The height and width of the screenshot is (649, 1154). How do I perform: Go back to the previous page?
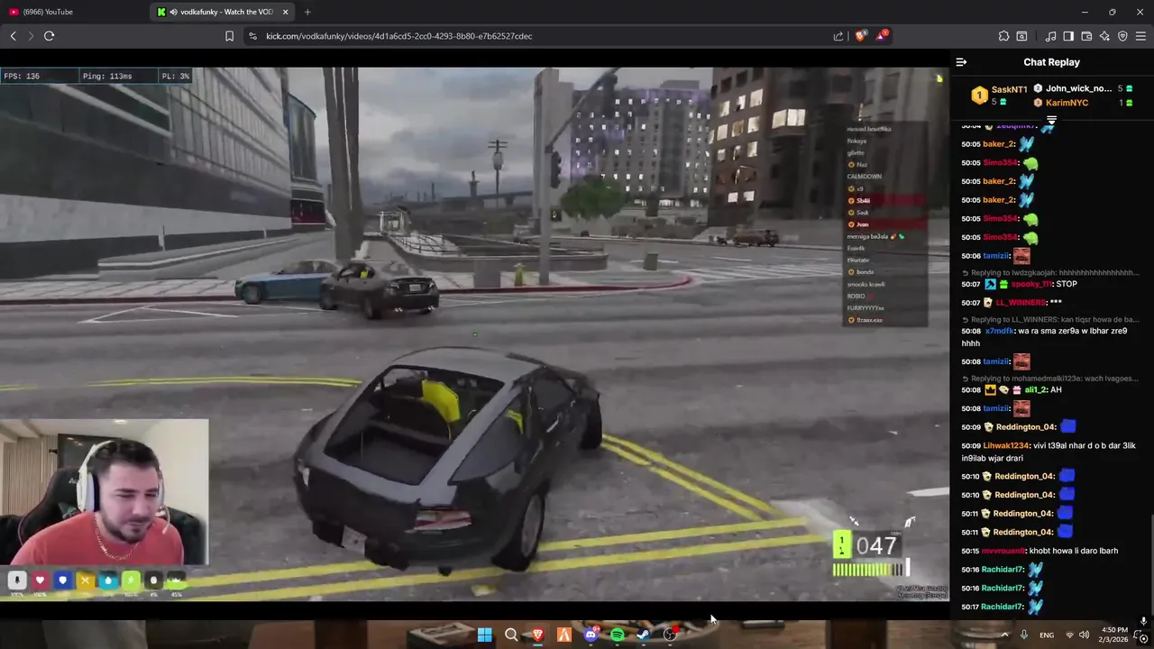pos(13,36)
